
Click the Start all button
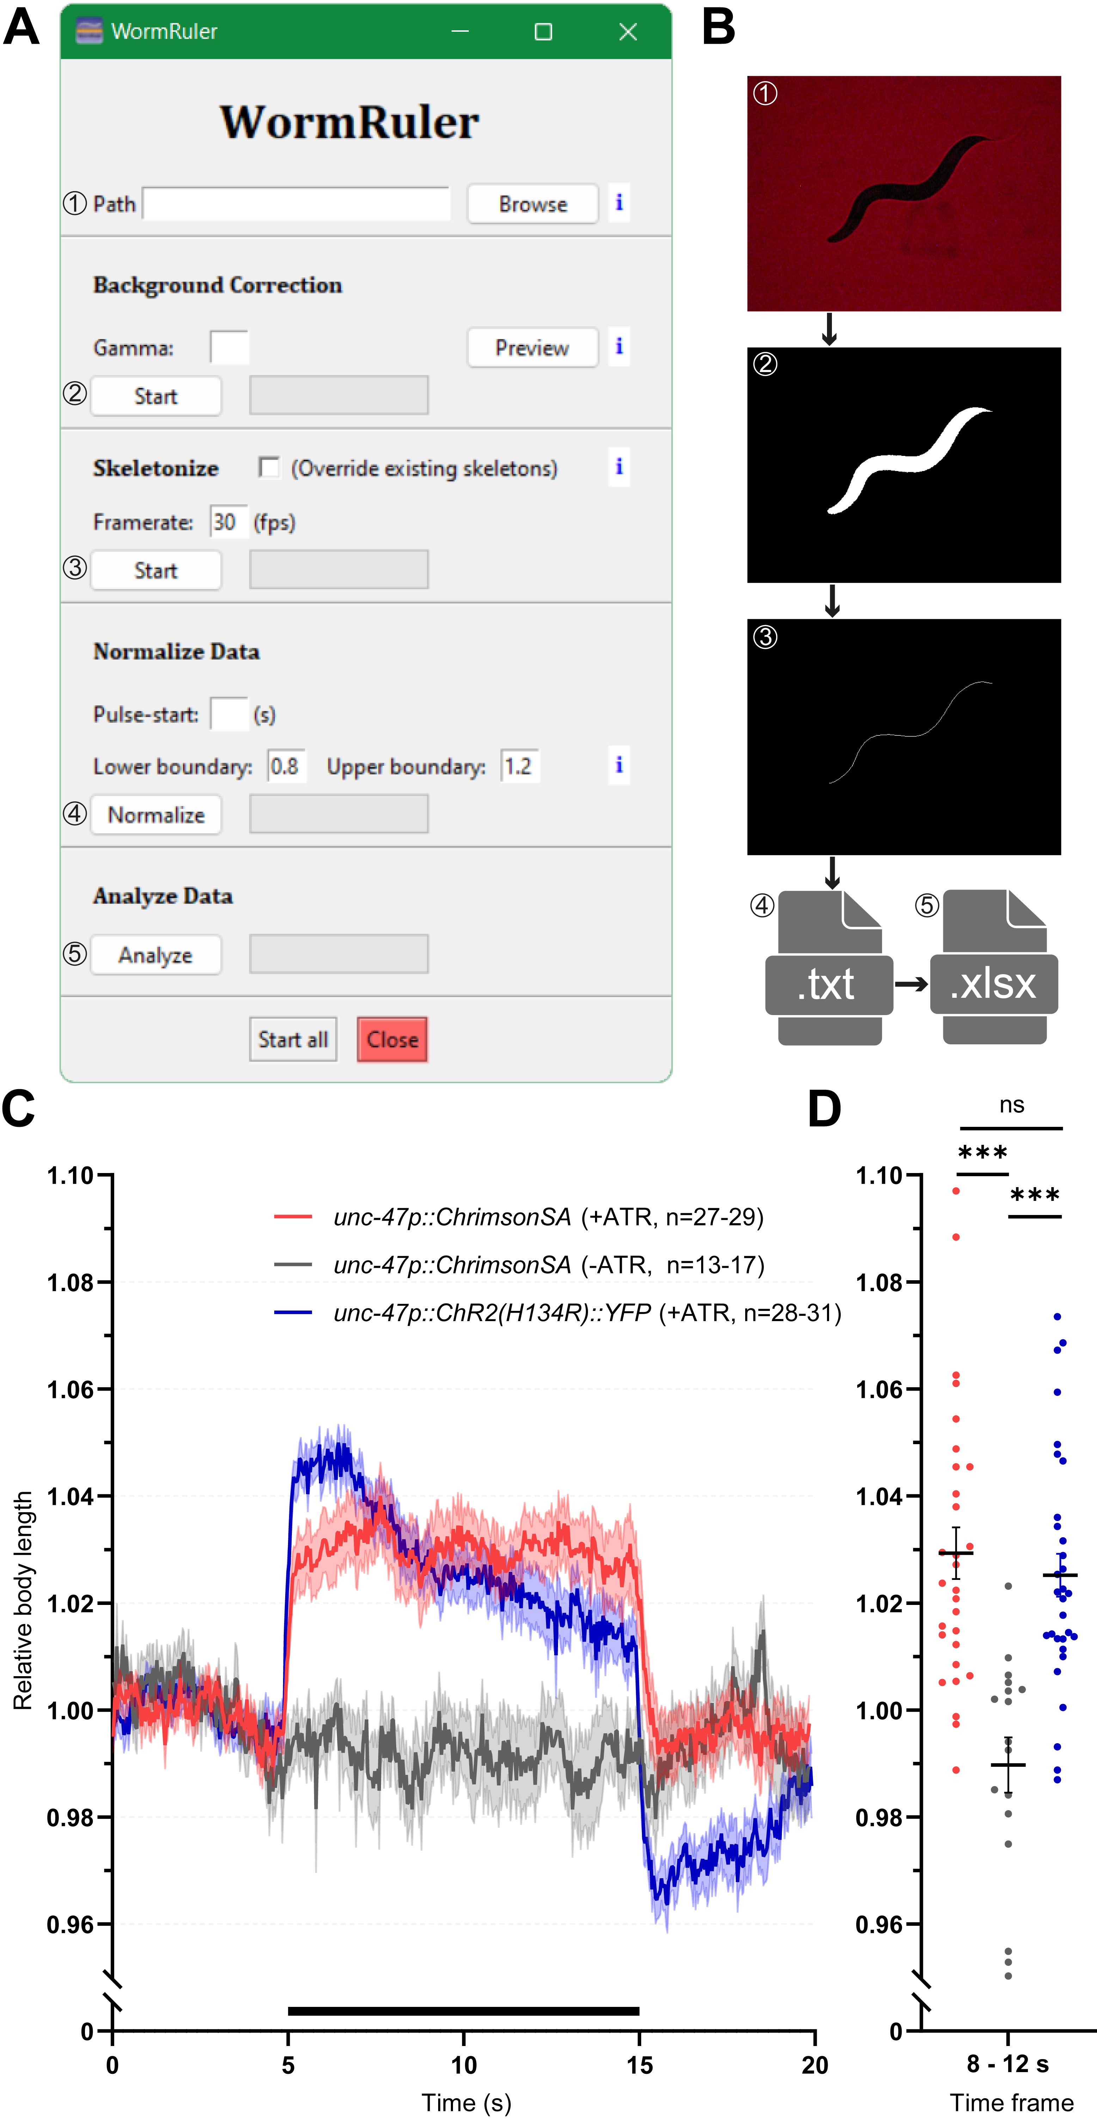pyautogui.click(x=294, y=1040)
